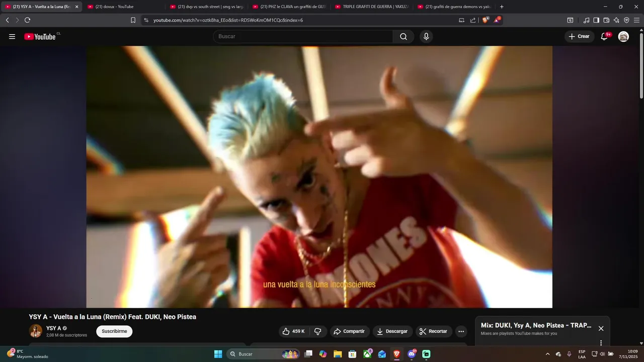Go to YouTube home via logo
The height and width of the screenshot is (362, 644).
pos(40,36)
